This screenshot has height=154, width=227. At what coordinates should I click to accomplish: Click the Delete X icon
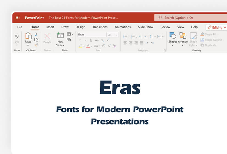click(47, 36)
